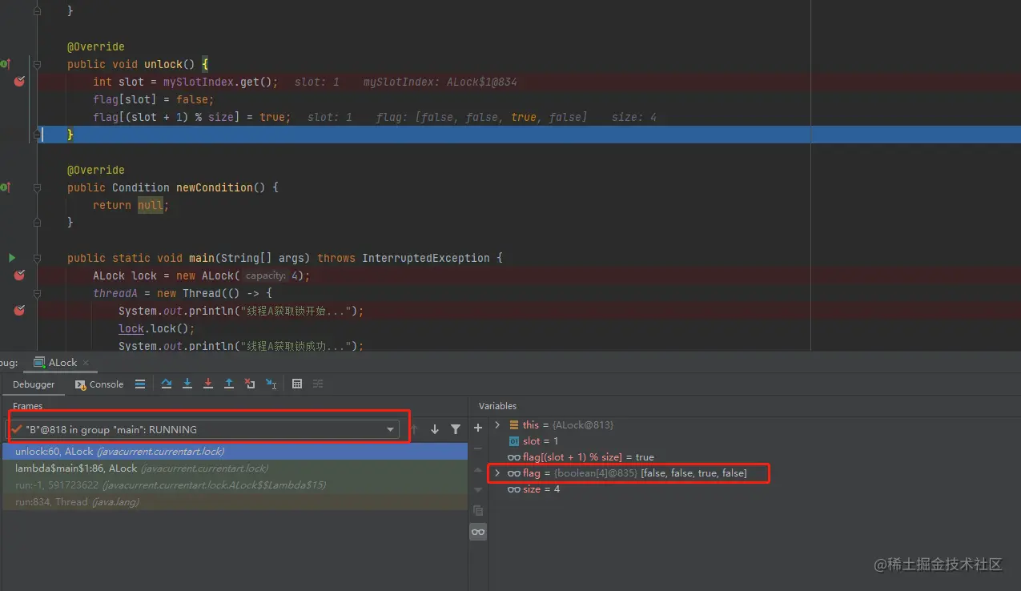Expand the 'this' variable node

497,425
